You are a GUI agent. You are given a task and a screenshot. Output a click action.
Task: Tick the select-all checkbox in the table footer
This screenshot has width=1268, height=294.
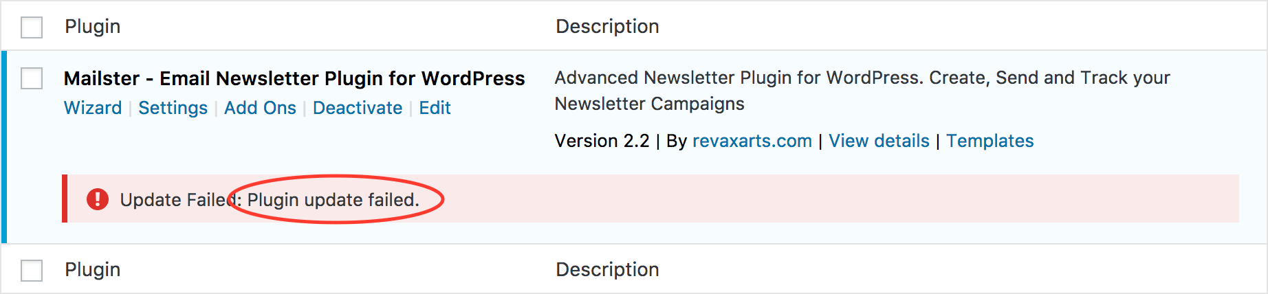point(32,271)
